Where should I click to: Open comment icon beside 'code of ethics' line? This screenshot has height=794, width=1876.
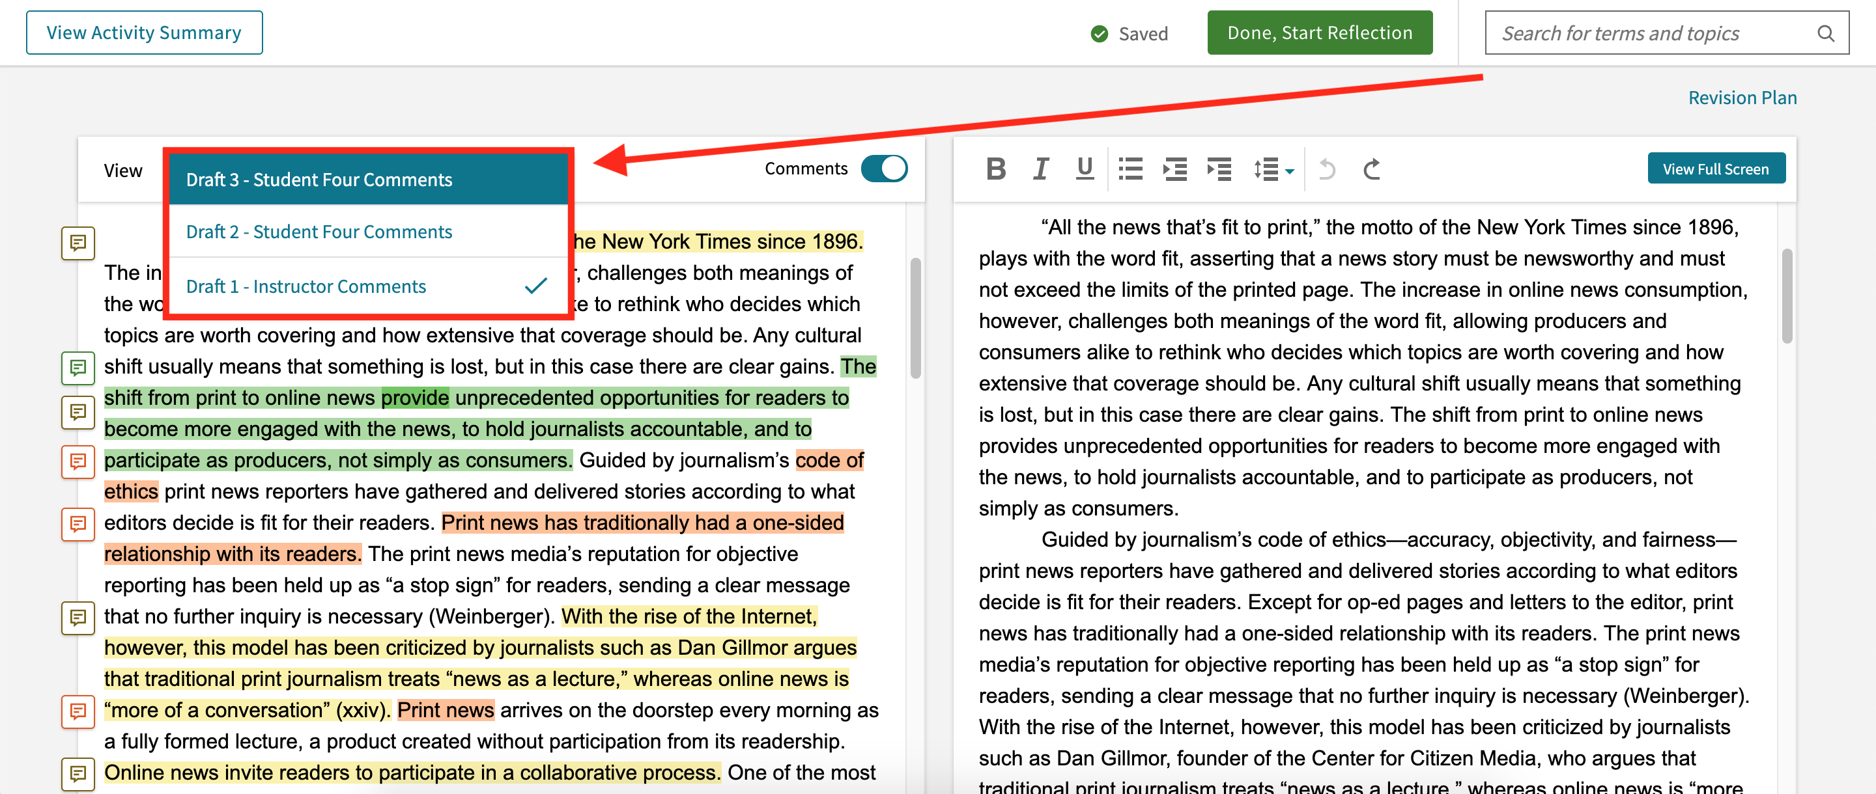point(78,461)
